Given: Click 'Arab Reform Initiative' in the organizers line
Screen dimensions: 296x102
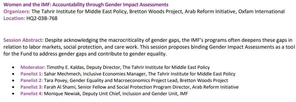Looking at the screenshot, I should (x=210, y=12).
